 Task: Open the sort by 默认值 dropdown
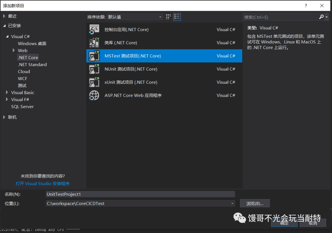(x=135, y=17)
